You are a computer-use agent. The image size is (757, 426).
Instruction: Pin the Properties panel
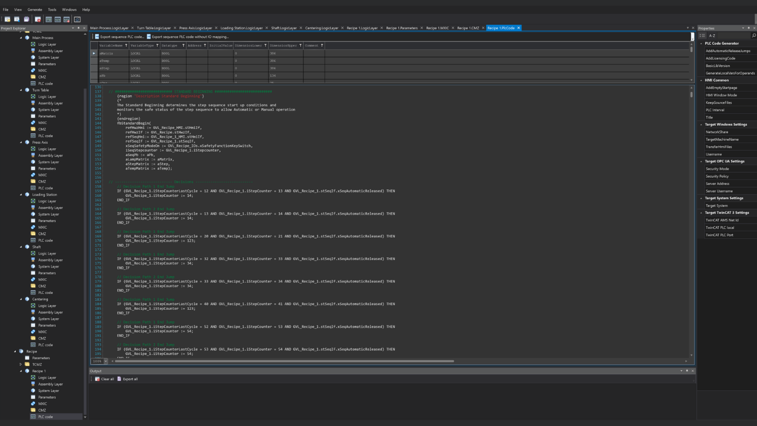click(x=749, y=28)
